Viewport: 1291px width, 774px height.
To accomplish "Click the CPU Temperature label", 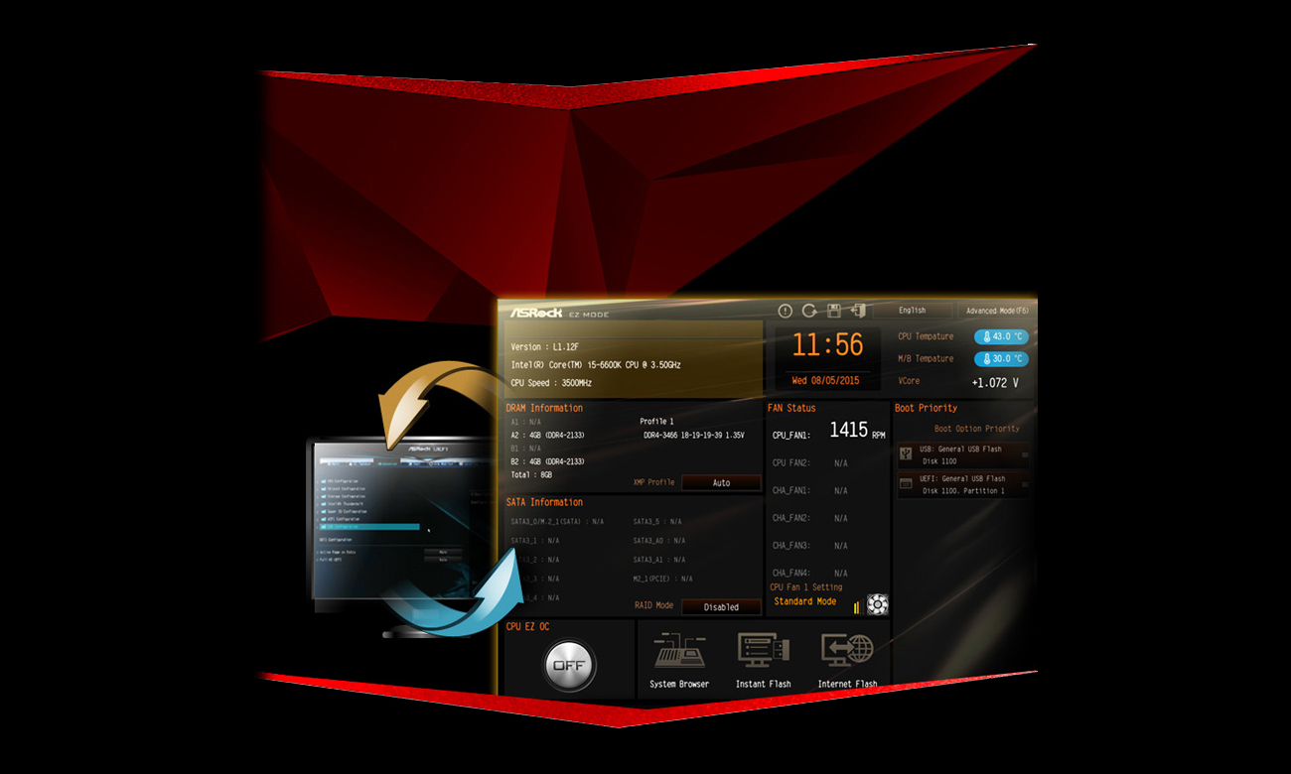I will tap(926, 336).
